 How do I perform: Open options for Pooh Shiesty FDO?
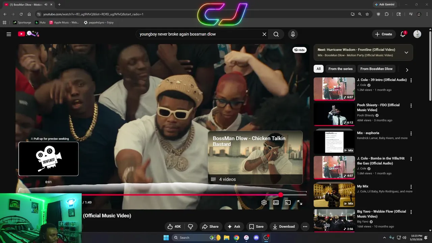click(411, 106)
